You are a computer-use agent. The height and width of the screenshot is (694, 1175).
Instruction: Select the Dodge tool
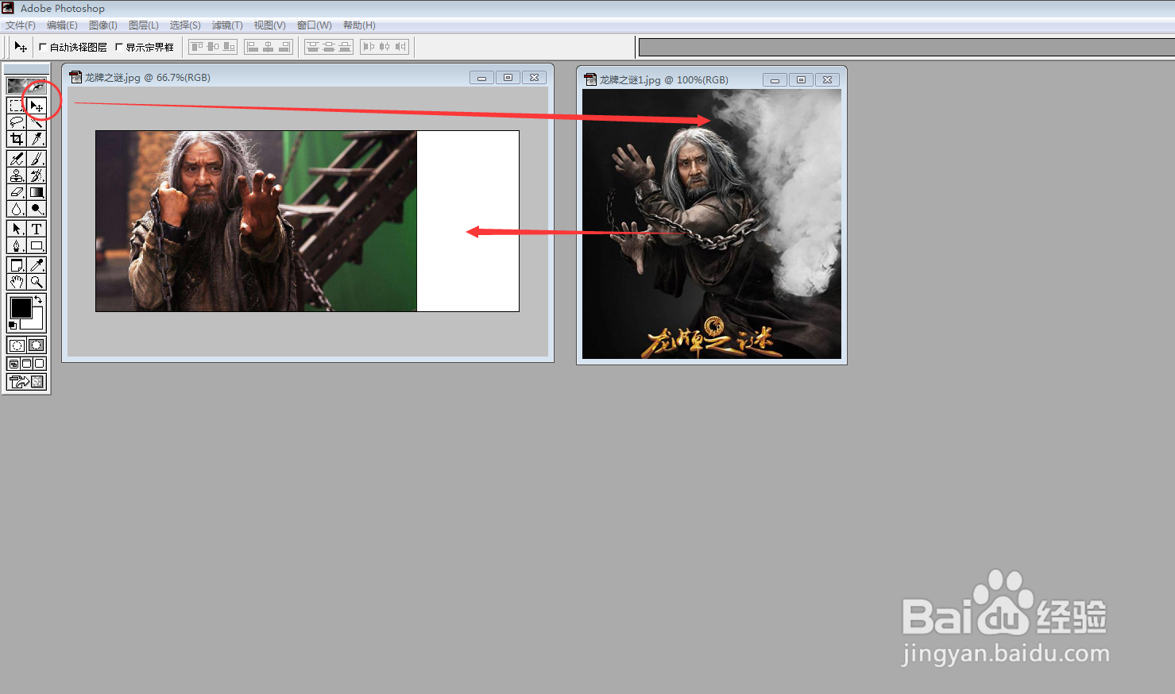pyautogui.click(x=37, y=209)
